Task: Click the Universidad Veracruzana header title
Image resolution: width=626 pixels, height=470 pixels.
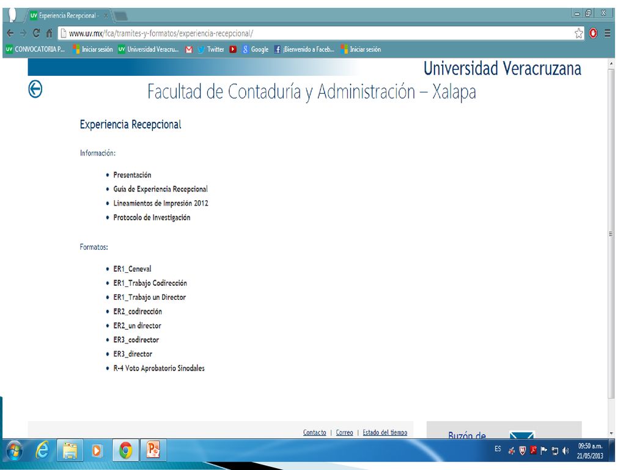Action: coord(503,69)
